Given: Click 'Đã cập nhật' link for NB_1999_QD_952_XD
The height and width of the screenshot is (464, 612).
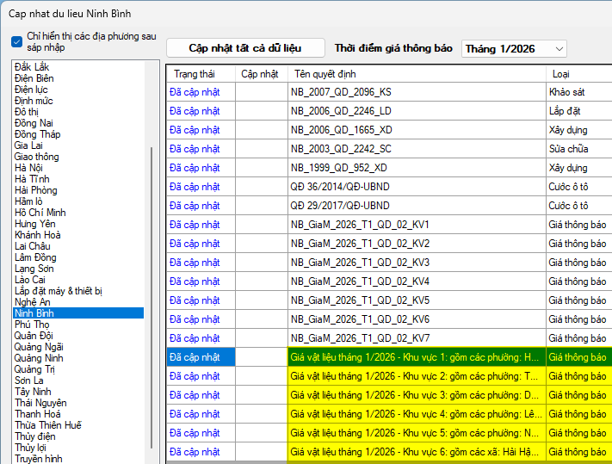Looking at the screenshot, I should tap(195, 168).
